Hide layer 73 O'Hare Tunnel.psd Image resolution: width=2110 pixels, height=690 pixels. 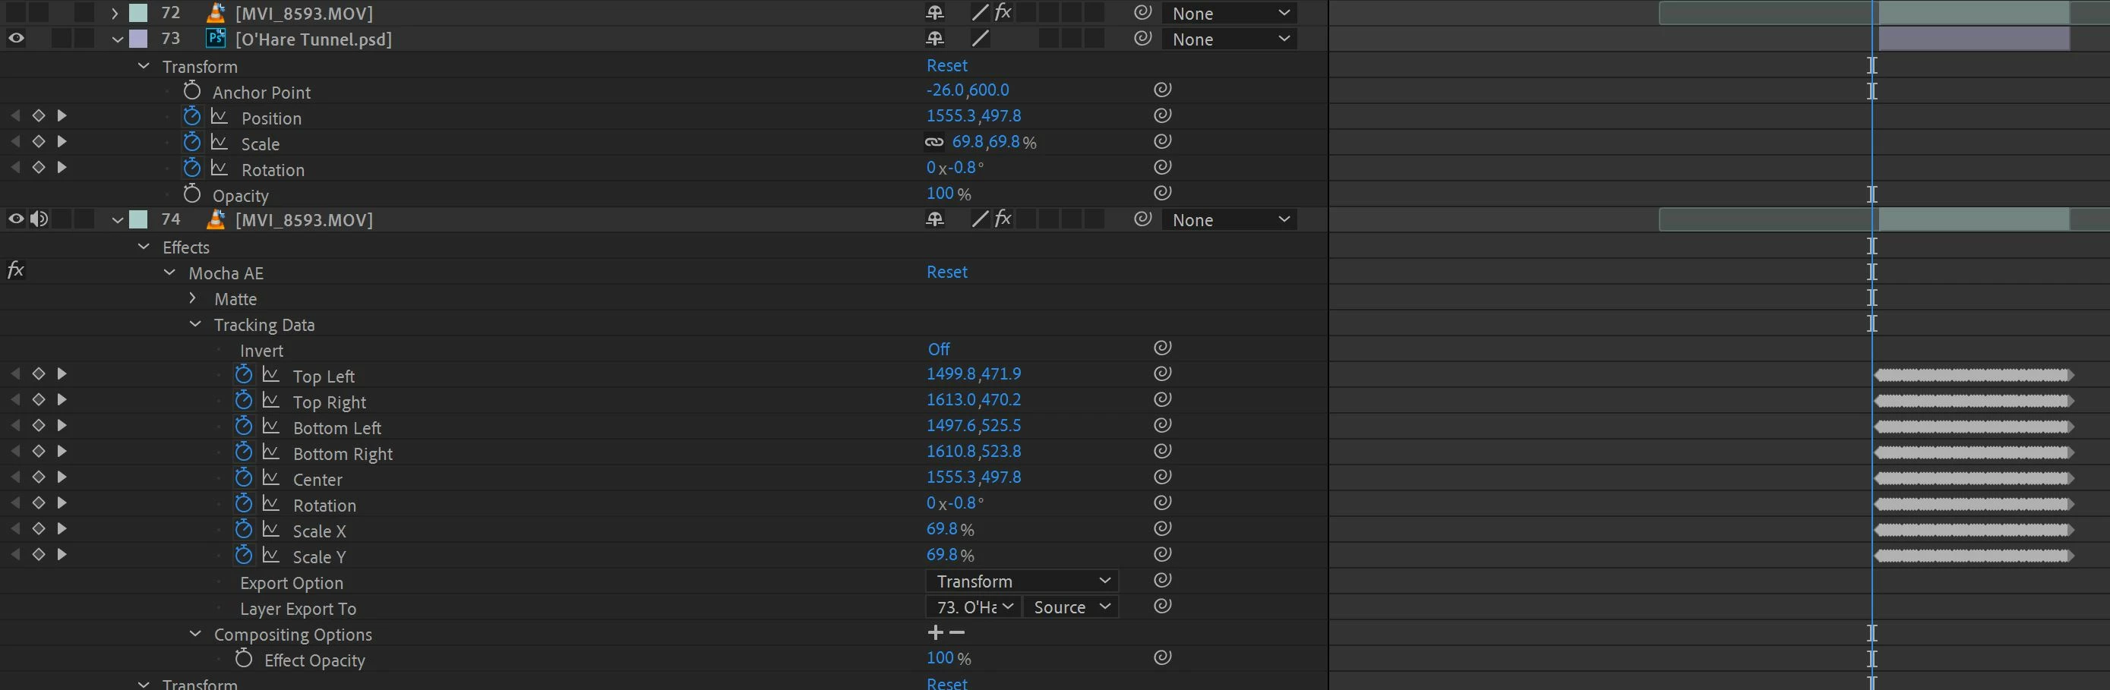coord(15,38)
